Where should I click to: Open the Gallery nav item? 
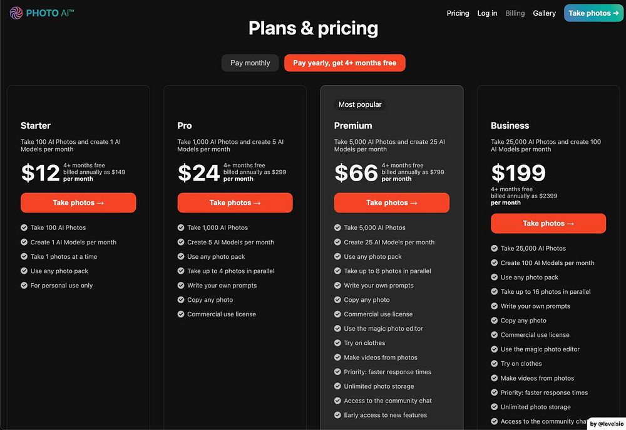[x=544, y=13]
